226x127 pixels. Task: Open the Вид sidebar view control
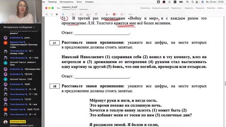click(59, 8)
